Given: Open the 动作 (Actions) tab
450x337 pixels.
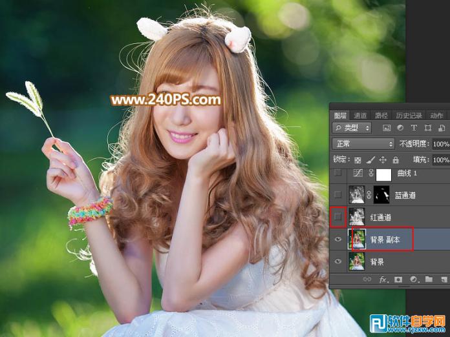Looking at the screenshot, I should point(436,116).
